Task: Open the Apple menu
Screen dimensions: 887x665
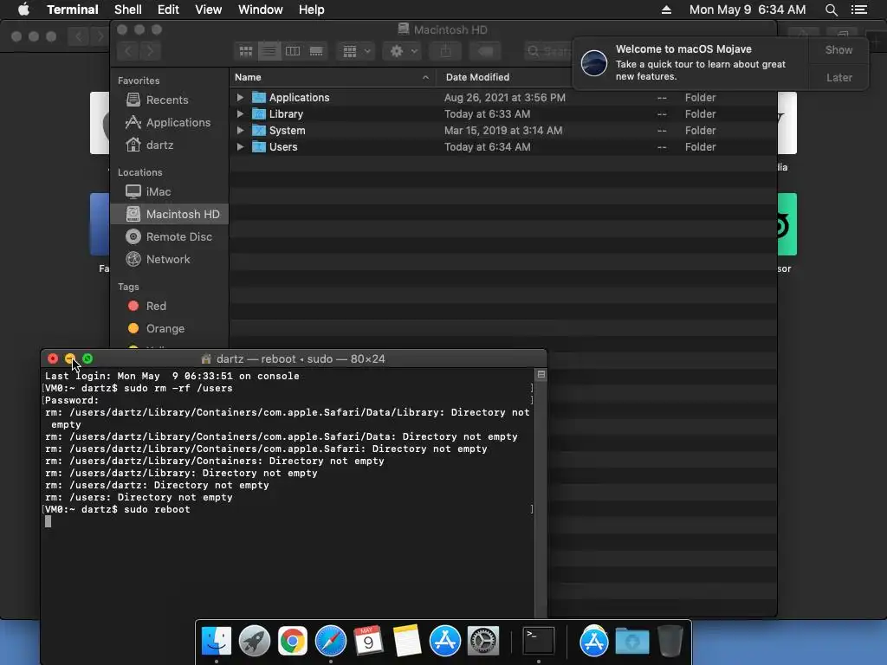Action: pos(23,10)
